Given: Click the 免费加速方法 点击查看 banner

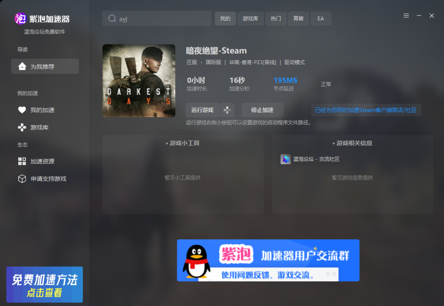Looking at the screenshot, I should [x=45, y=284].
